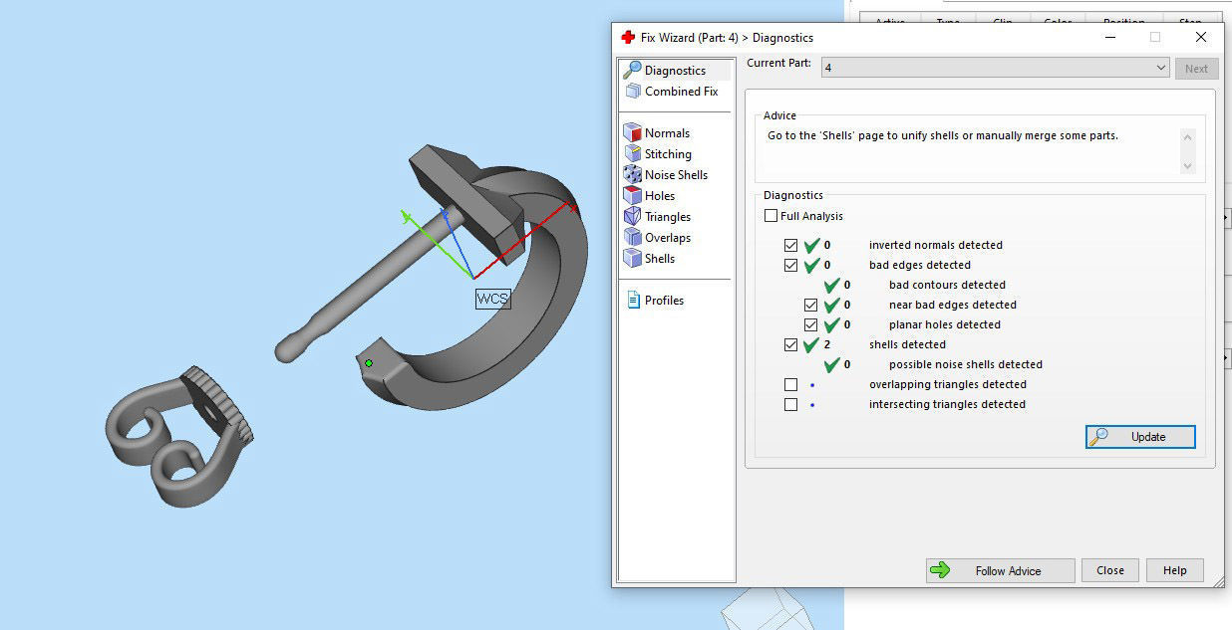This screenshot has height=630, width=1232.
Task: Click the shells detected count of 2
Action: click(827, 344)
